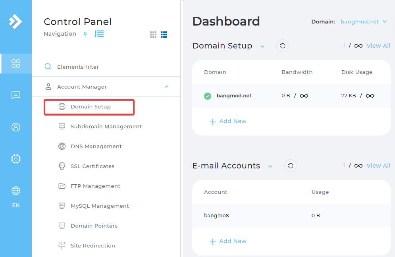Collapse the Account Manager section
The width and height of the screenshot is (395, 257).
(166, 87)
